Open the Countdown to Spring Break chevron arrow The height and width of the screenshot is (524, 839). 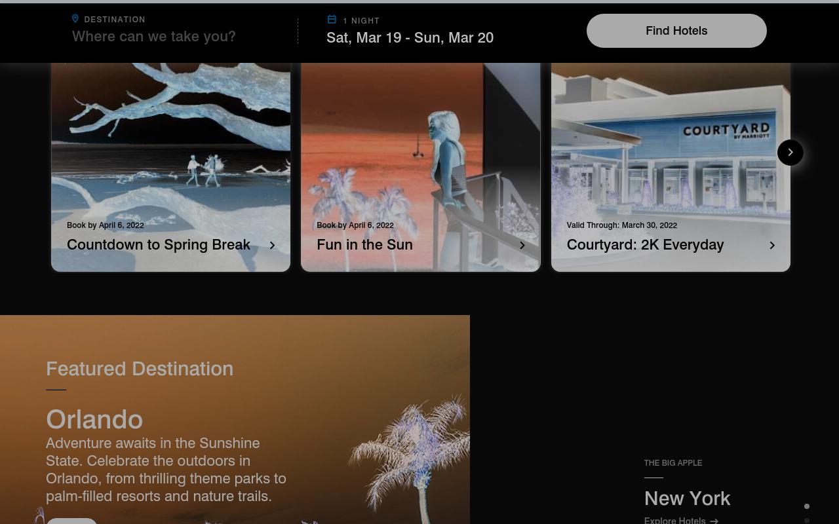click(x=272, y=245)
